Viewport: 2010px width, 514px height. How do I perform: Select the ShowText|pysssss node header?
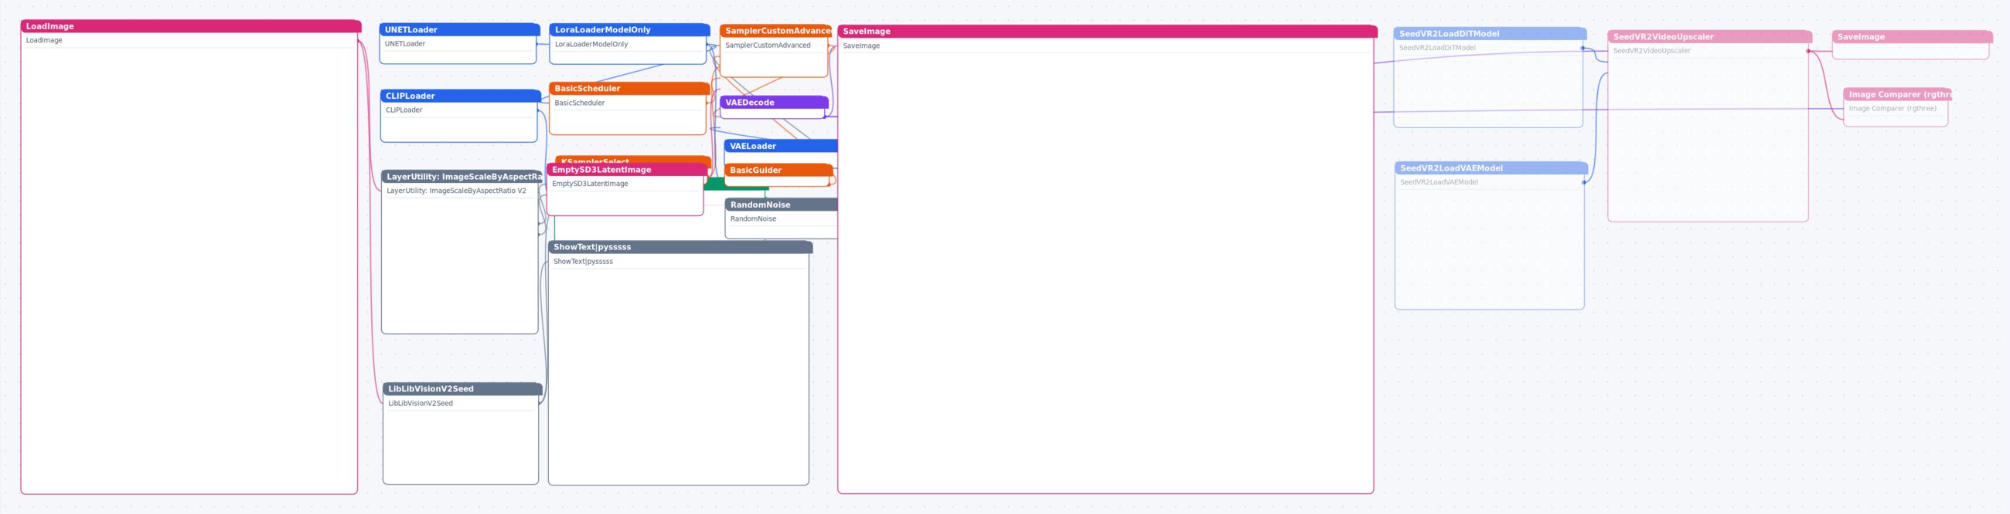point(680,247)
